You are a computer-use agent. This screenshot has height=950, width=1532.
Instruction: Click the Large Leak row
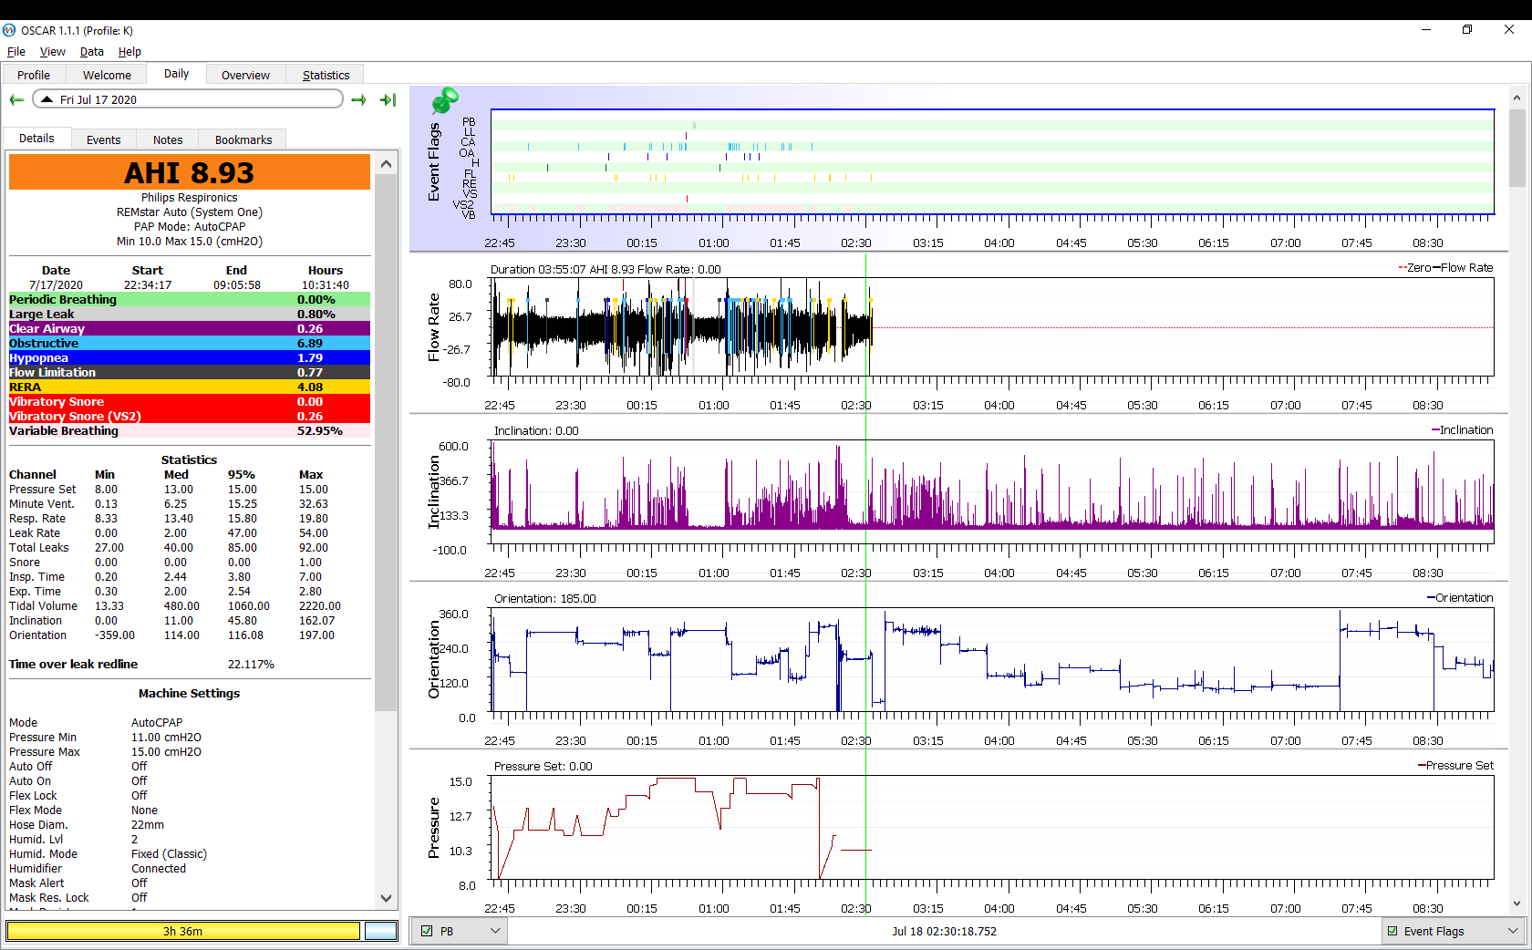pos(190,314)
